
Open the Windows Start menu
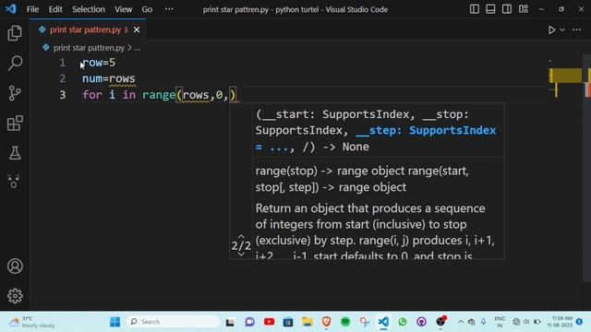115,322
